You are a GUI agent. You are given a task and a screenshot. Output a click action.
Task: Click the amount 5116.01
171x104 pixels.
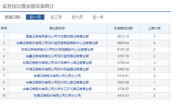click(123, 76)
